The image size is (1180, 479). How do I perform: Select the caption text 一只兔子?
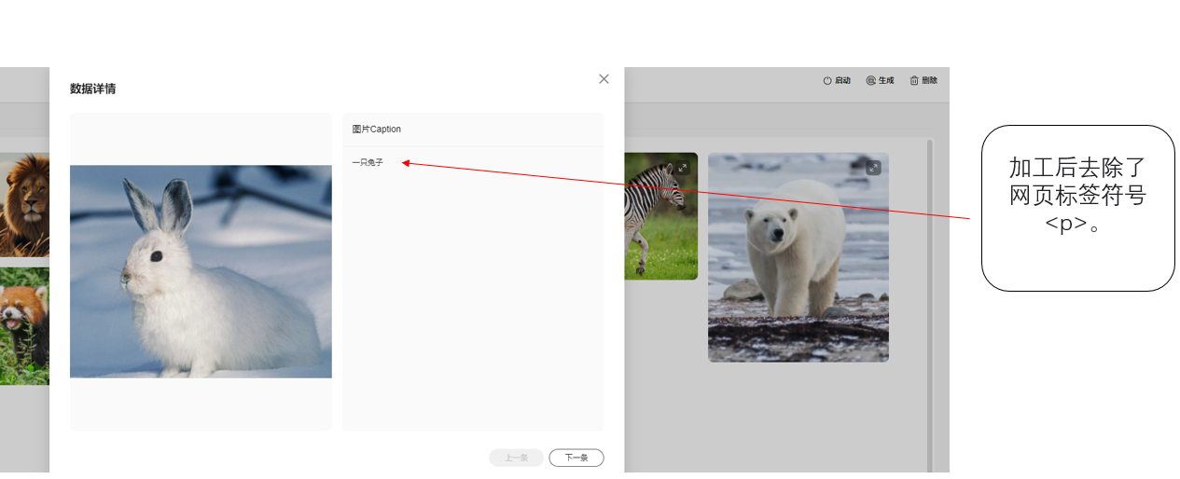[x=368, y=163]
